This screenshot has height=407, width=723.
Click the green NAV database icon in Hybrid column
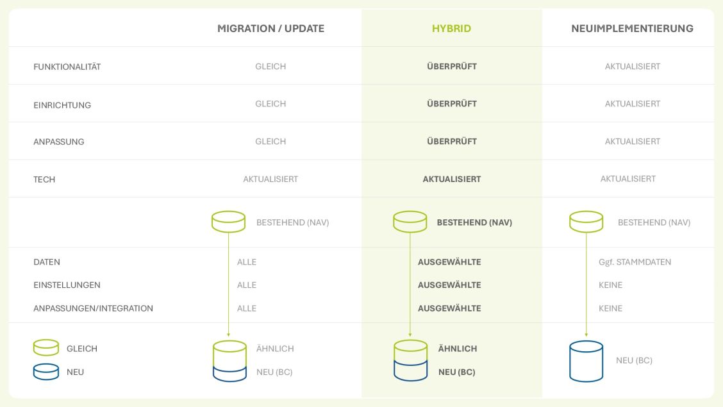pyautogui.click(x=410, y=222)
